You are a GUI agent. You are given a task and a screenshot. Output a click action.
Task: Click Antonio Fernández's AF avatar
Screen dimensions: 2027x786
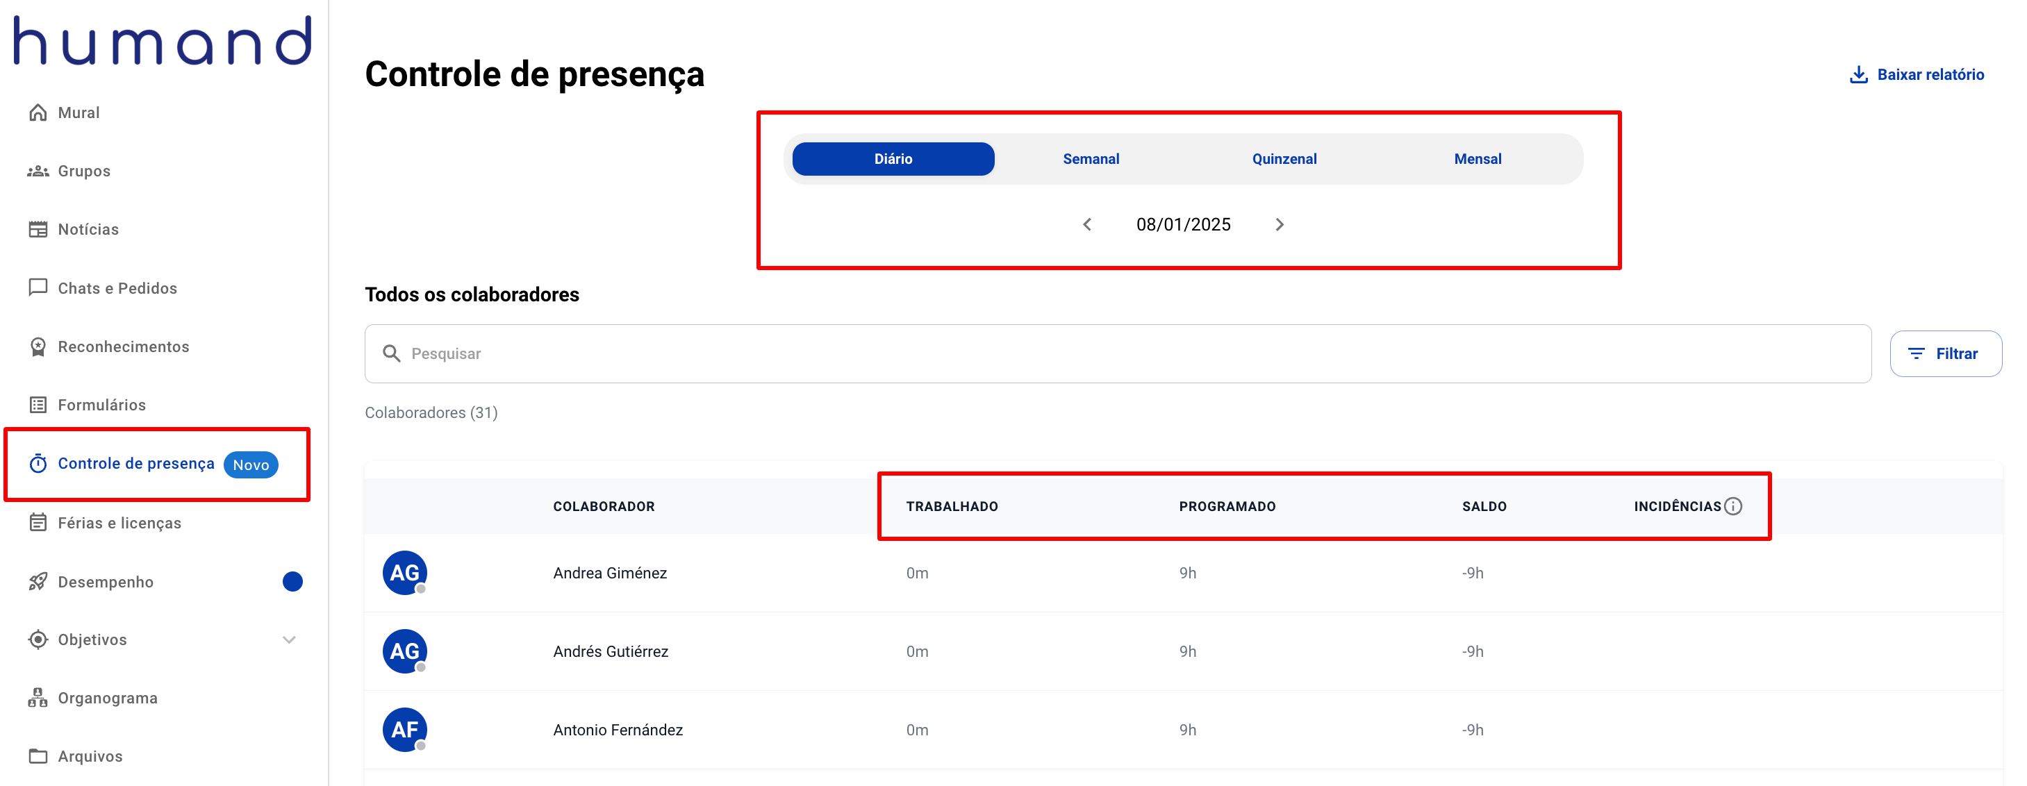point(404,730)
